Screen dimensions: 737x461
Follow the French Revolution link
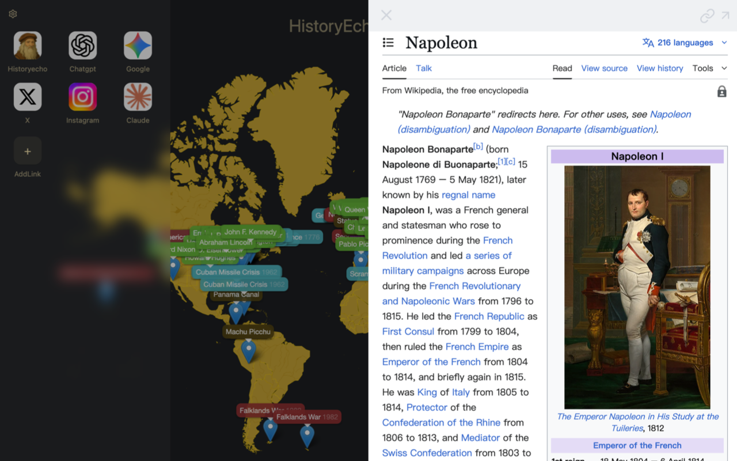(x=405, y=255)
